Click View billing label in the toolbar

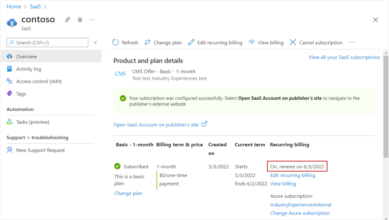271,43
